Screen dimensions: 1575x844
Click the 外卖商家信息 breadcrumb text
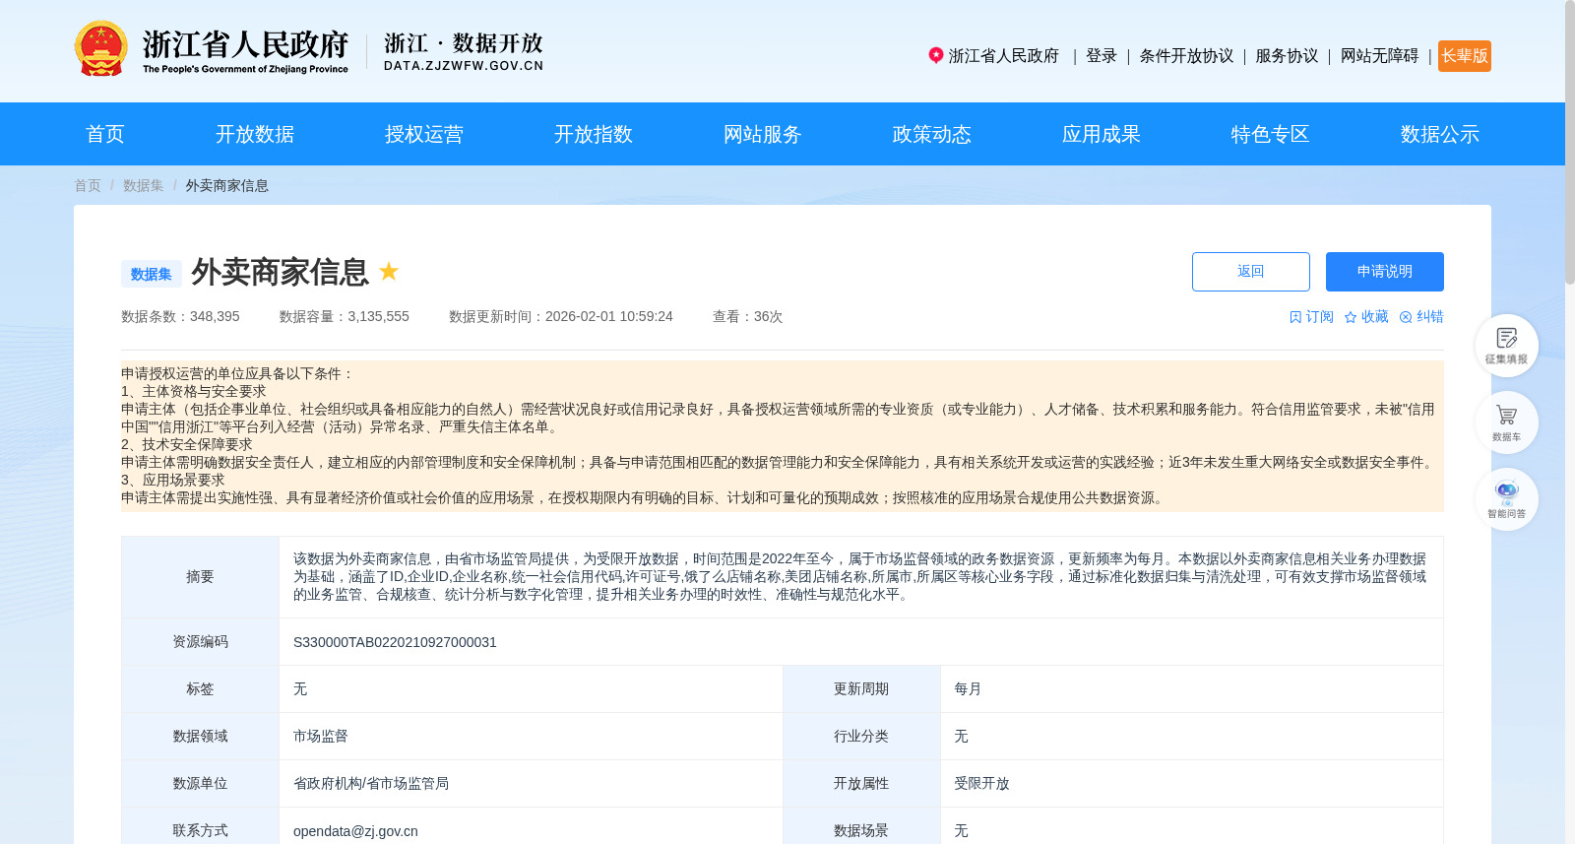click(x=227, y=185)
